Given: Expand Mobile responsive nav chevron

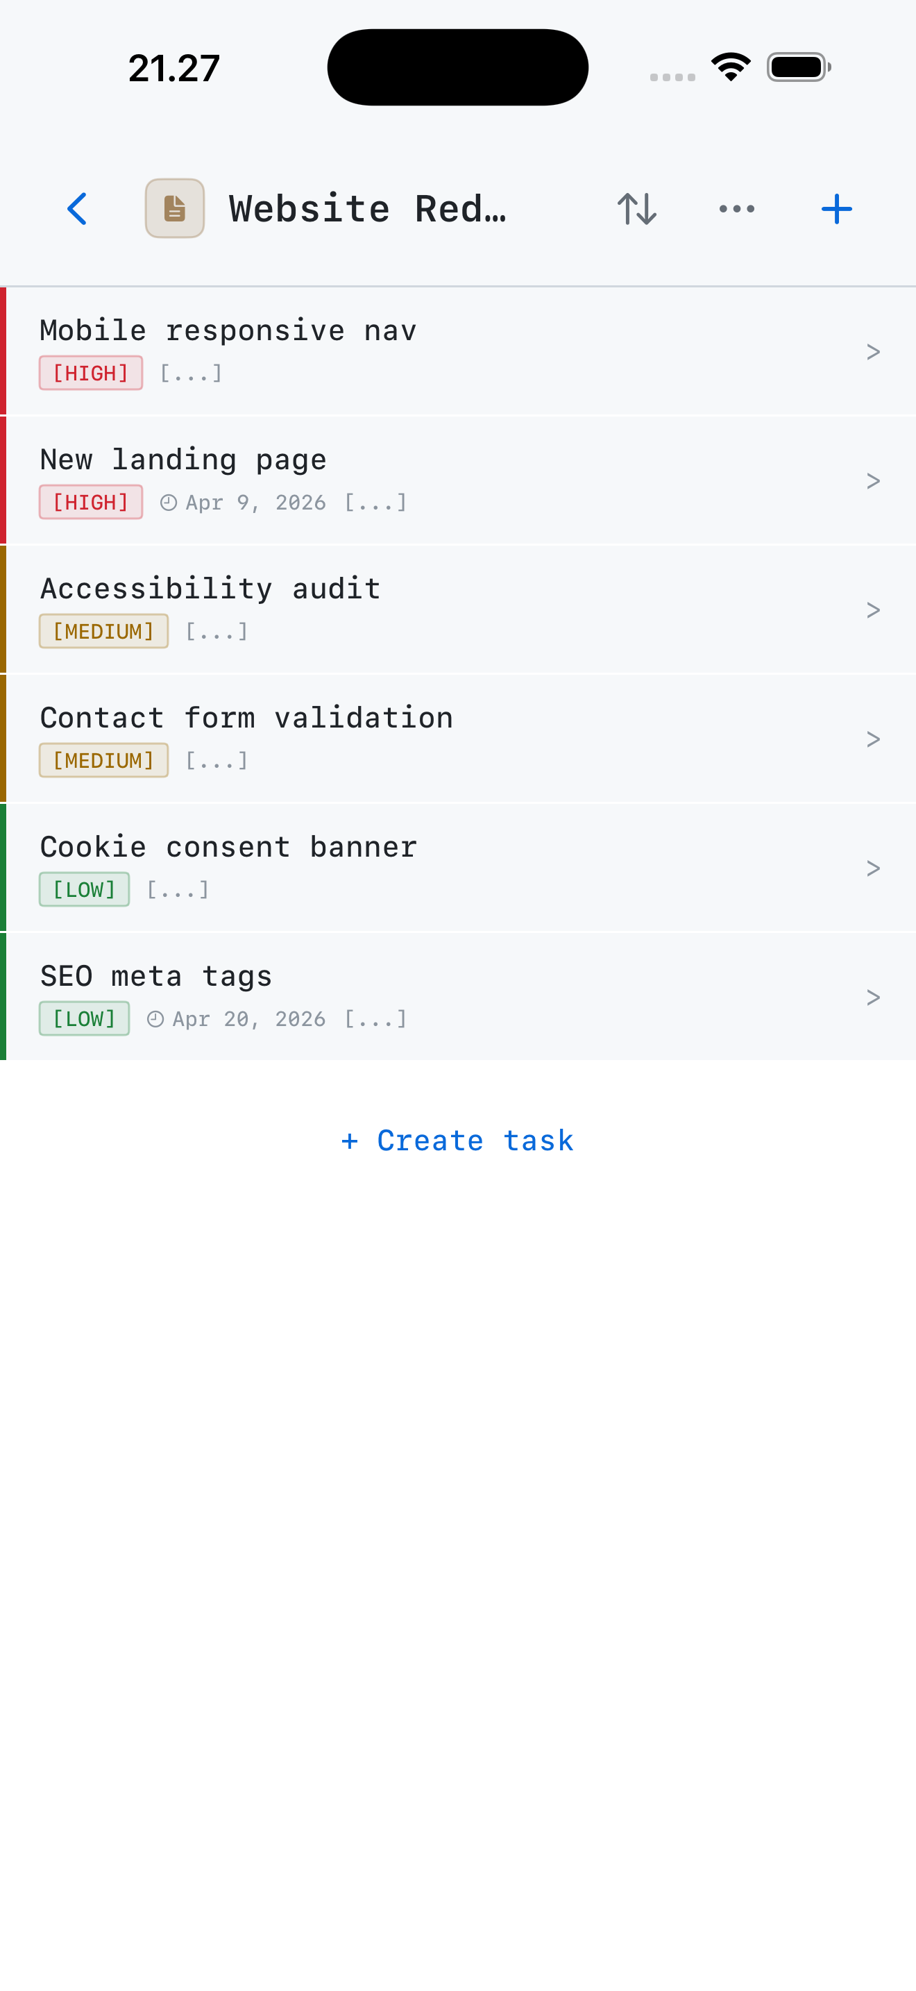Looking at the screenshot, I should (x=873, y=353).
